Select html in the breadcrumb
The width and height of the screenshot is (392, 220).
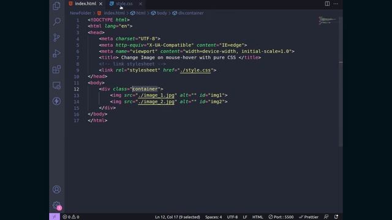pyautogui.click(x=141, y=13)
